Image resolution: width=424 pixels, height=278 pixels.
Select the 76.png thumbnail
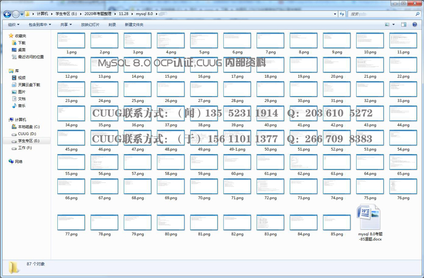tap(403, 187)
